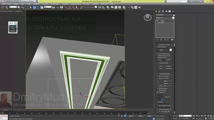214x120 pixels.
Task: Open reference coordinate system View dropdown
Action: [47, 7]
